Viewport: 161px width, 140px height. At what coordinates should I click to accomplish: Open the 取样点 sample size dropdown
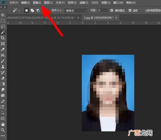coord(76,11)
